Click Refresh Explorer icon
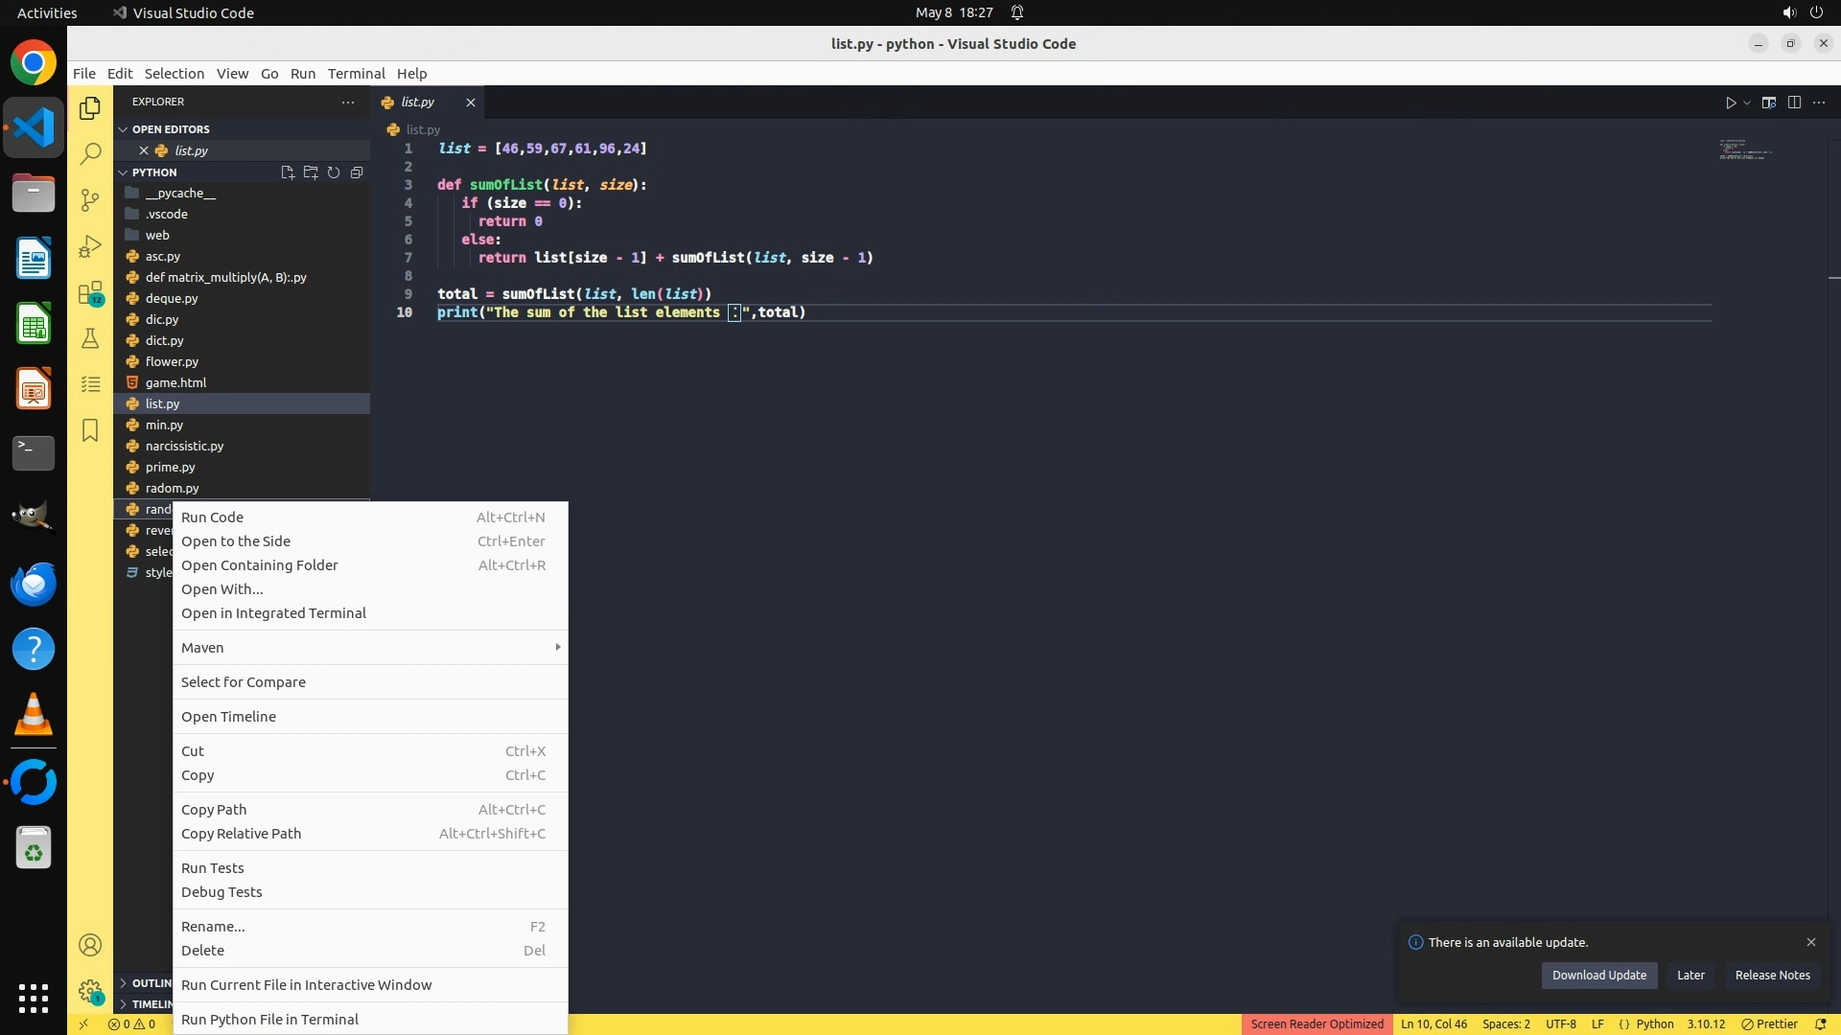Screen dimensions: 1841x1035 334,172
